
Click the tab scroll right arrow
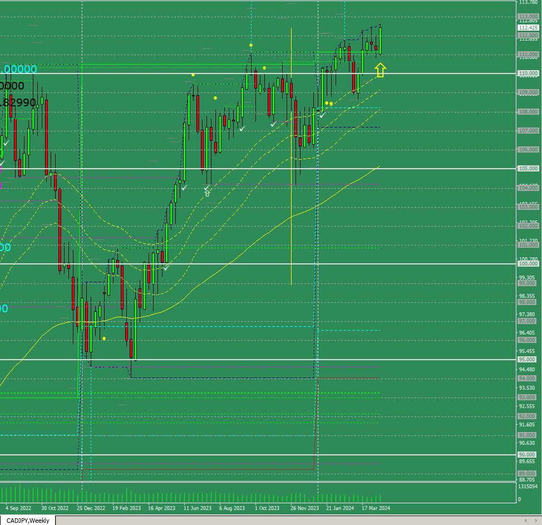535,521
